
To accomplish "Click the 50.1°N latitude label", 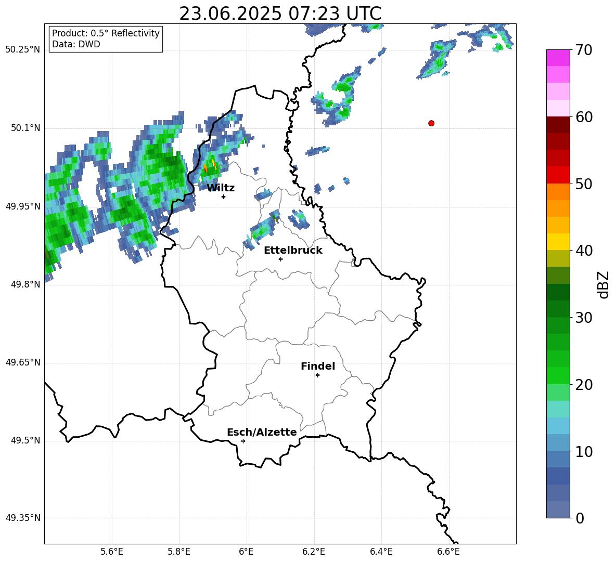I will tap(25, 128).
